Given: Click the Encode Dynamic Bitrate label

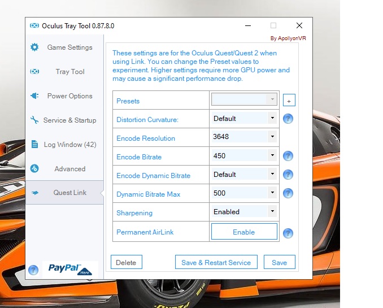Looking at the screenshot, I should pos(154,176).
